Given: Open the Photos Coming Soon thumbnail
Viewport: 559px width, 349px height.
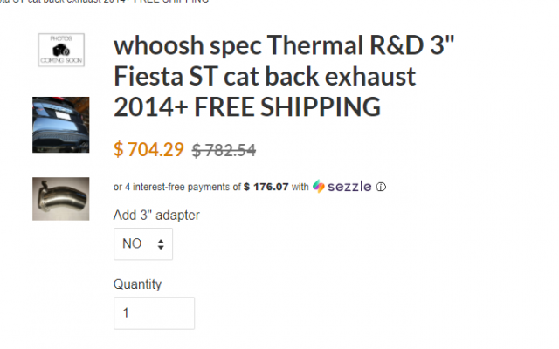Looking at the screenshot, I should tap(61, 50).
